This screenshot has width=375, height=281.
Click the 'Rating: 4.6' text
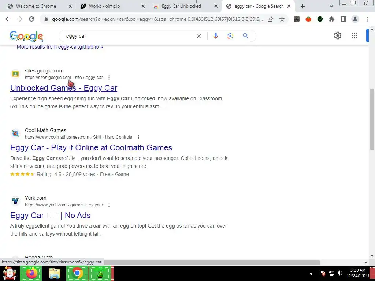click(49, 174)
